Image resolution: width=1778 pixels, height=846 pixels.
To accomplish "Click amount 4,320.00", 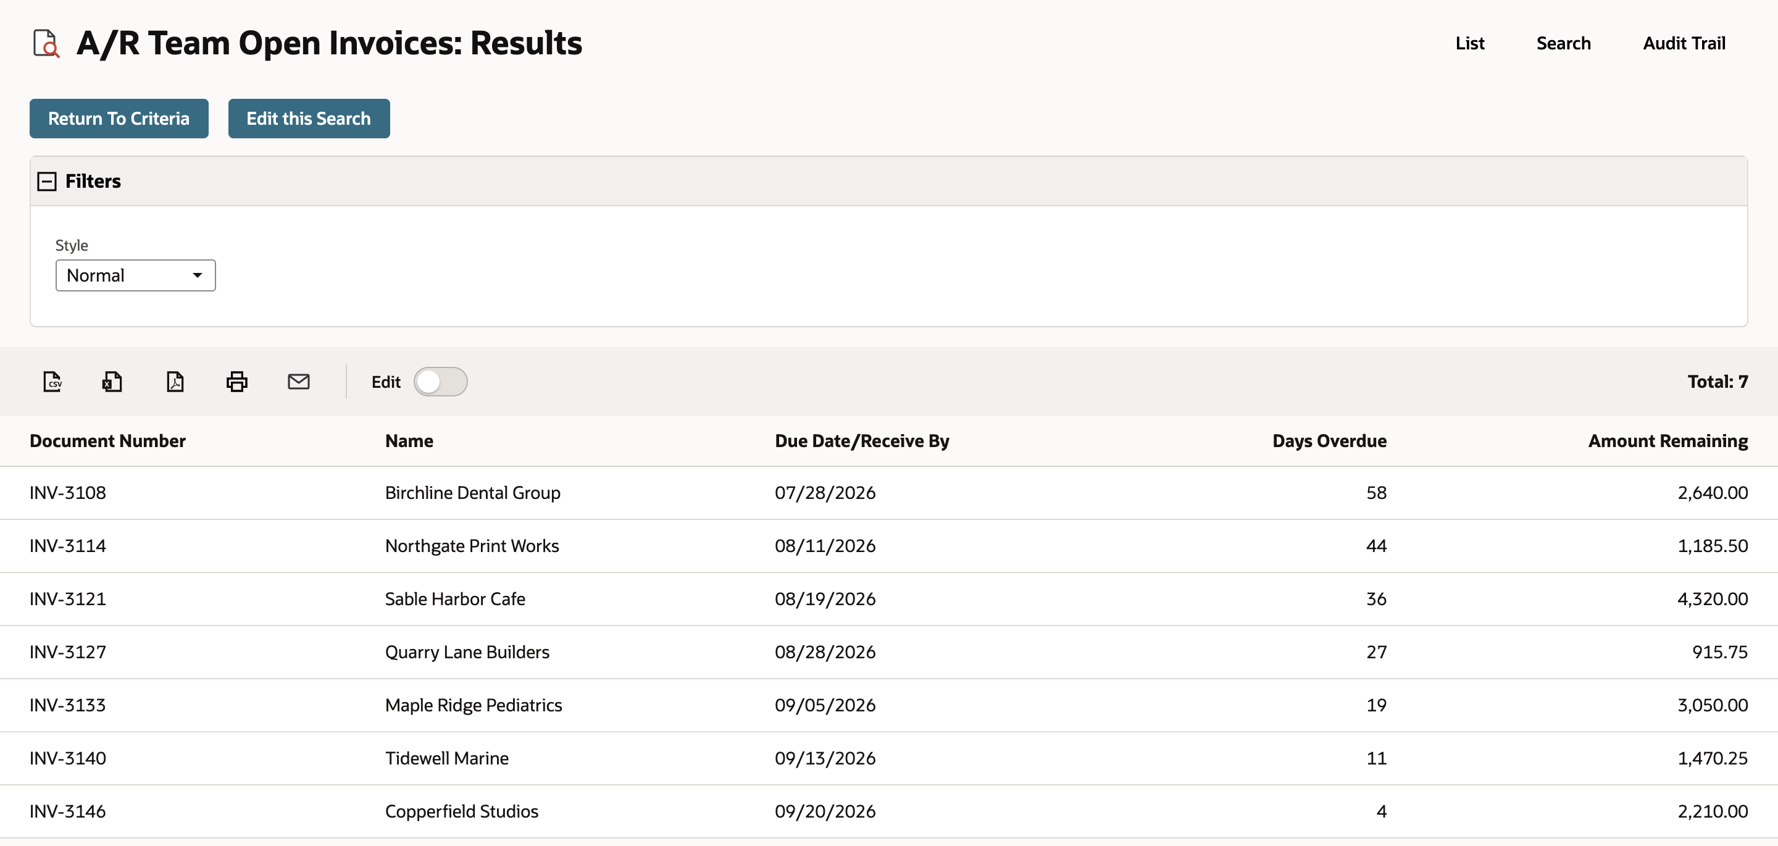I will coord(1713,599).
